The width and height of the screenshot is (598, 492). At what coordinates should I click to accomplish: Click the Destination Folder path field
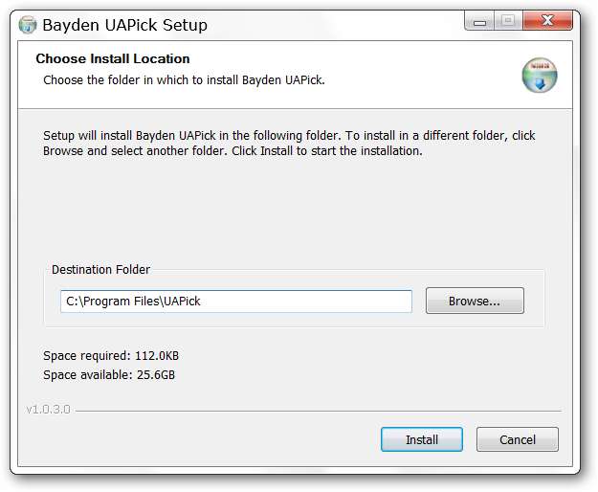pyautogui.click(x=235, y=301)
